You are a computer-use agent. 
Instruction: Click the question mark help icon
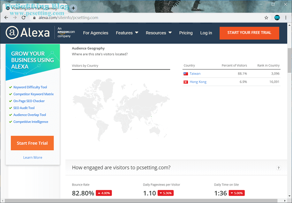(x=278, y=168)
